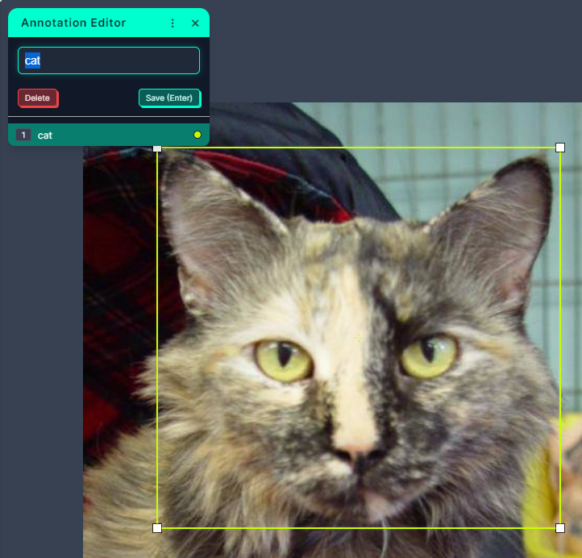Image resolution: width=582 pixels, height=558 pixels.
Task: Close the Annotation Editor panel
Action: 195,23
